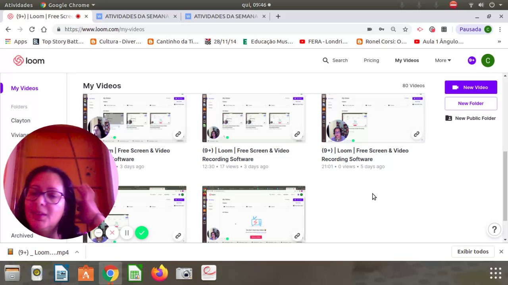
Task: Copy link of bottom-row empty-state video thumbnail
Action: click(297, 236)
